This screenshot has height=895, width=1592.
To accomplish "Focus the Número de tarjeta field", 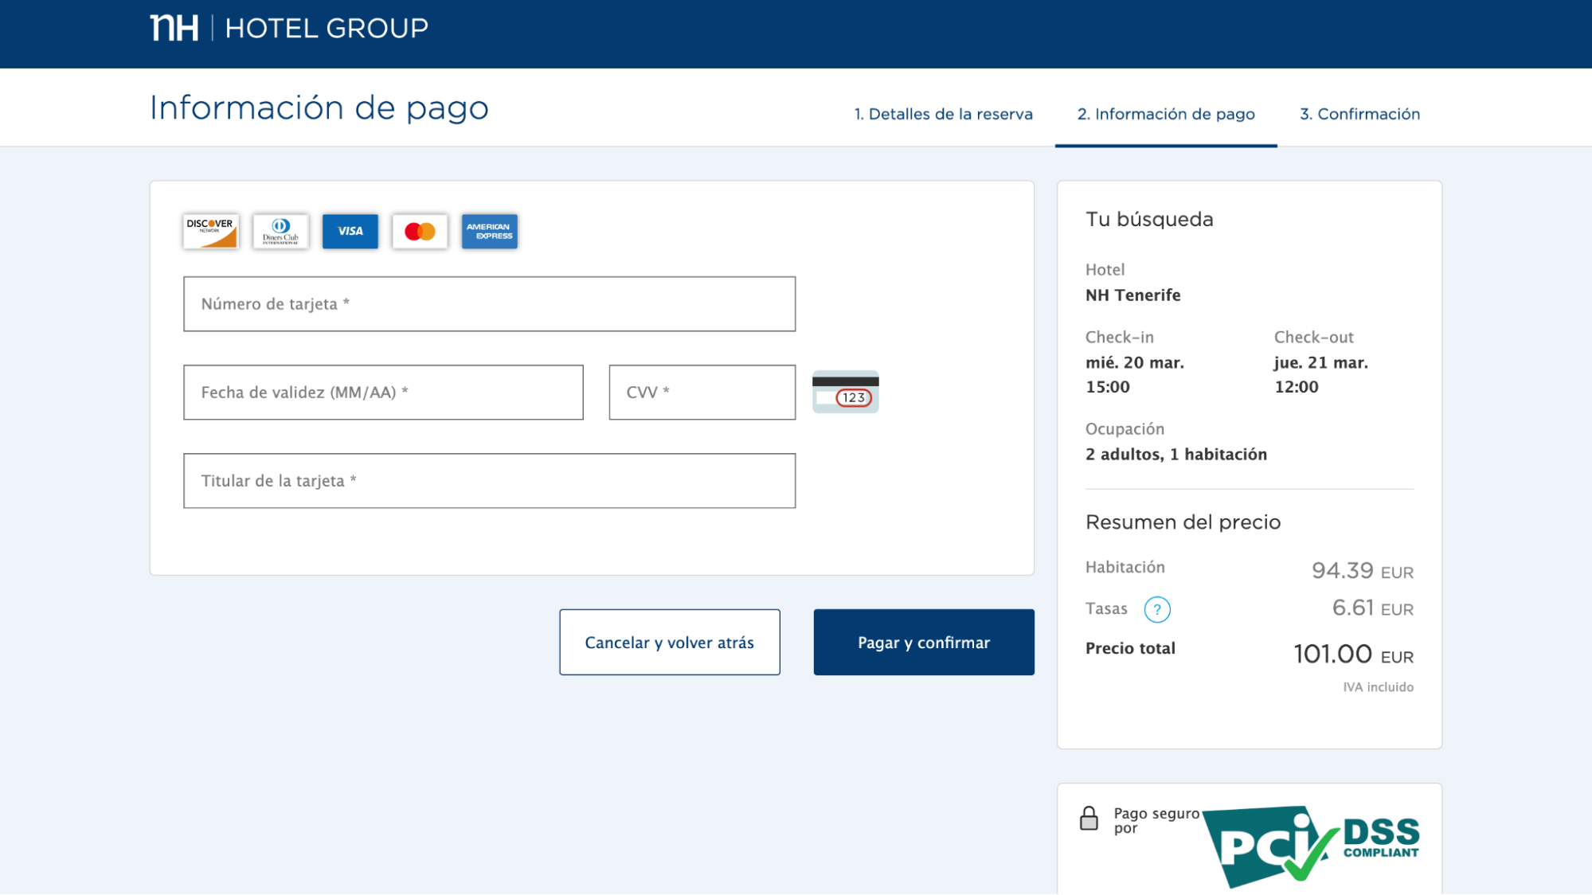I will pyautogui.click(x=489, y=304).
